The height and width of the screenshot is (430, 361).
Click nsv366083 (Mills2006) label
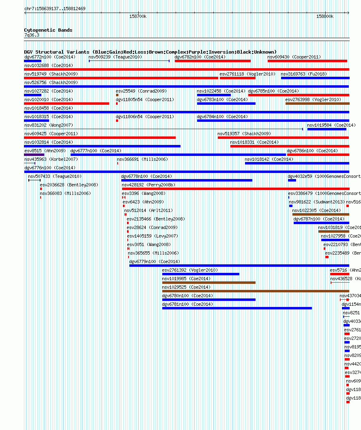(65, 193)
